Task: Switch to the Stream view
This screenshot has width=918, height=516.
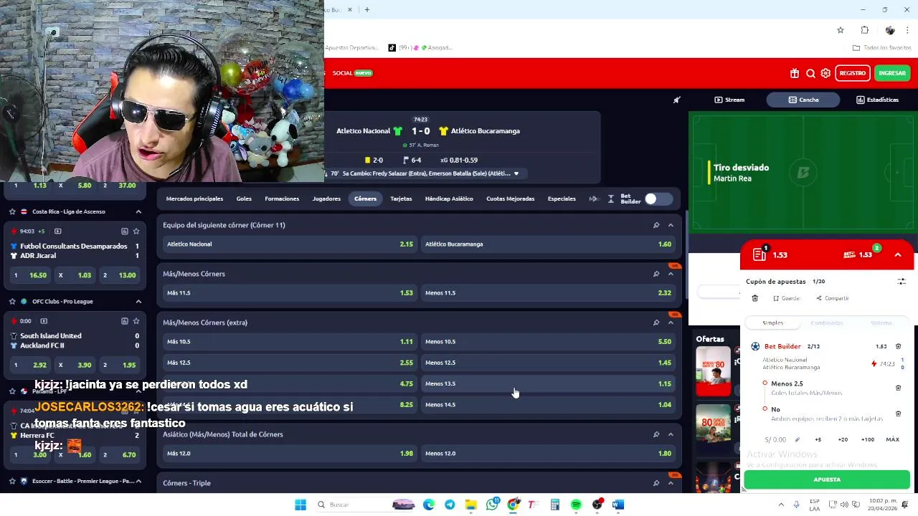Action: click(x=729, y=100)
